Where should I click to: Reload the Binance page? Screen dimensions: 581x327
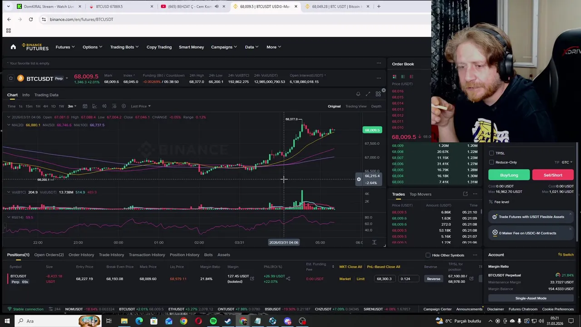pos(31,19)
